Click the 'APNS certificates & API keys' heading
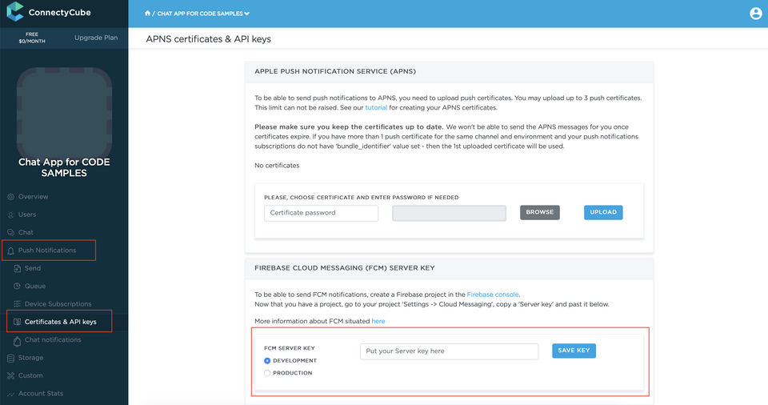 point(208,39)
